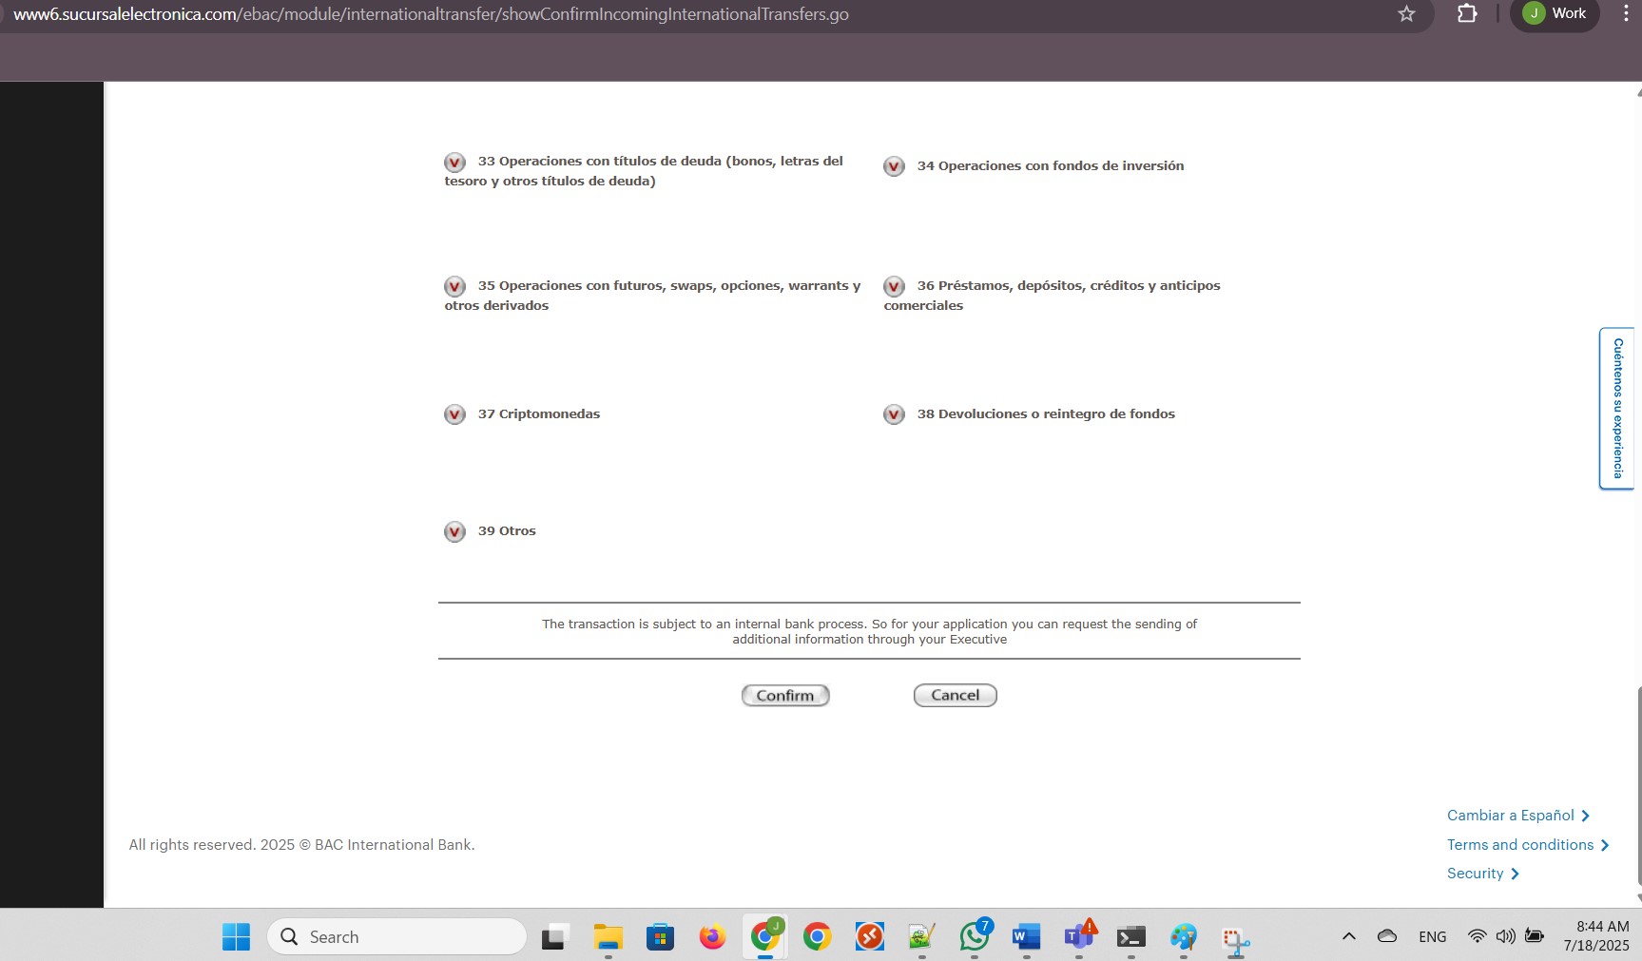Switch to the active Chrome Work profile window
Screen dimensions: 1642x961
[x=765, y=937]
